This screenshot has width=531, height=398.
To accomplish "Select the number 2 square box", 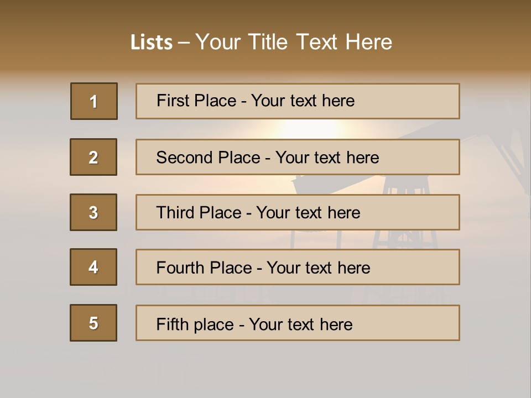I will 93,157.
